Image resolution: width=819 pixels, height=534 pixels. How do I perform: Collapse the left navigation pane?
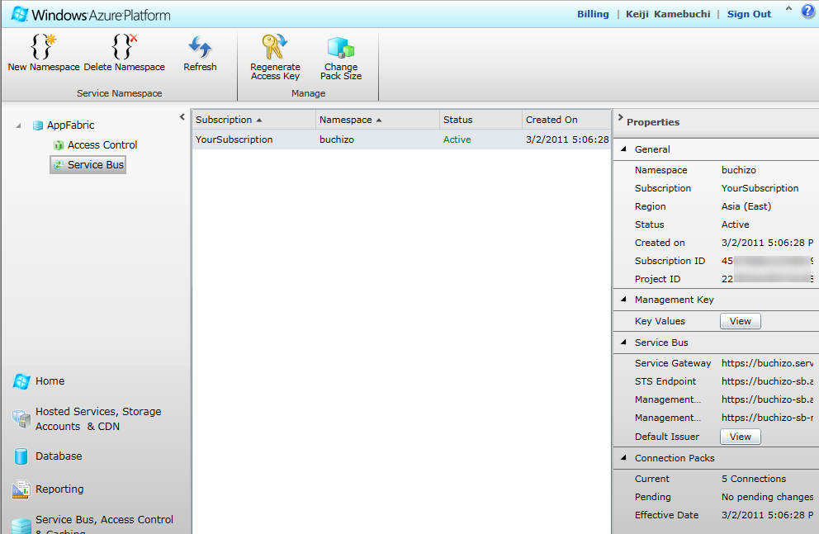pos(182,117)
